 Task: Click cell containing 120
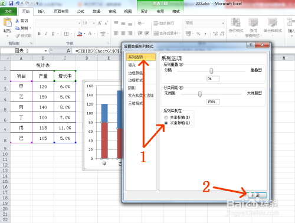coord(43,87)
